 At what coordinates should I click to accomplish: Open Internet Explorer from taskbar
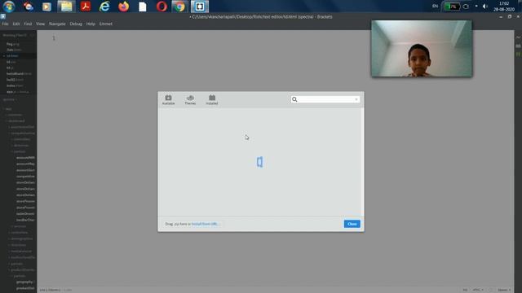coord(104,7)
